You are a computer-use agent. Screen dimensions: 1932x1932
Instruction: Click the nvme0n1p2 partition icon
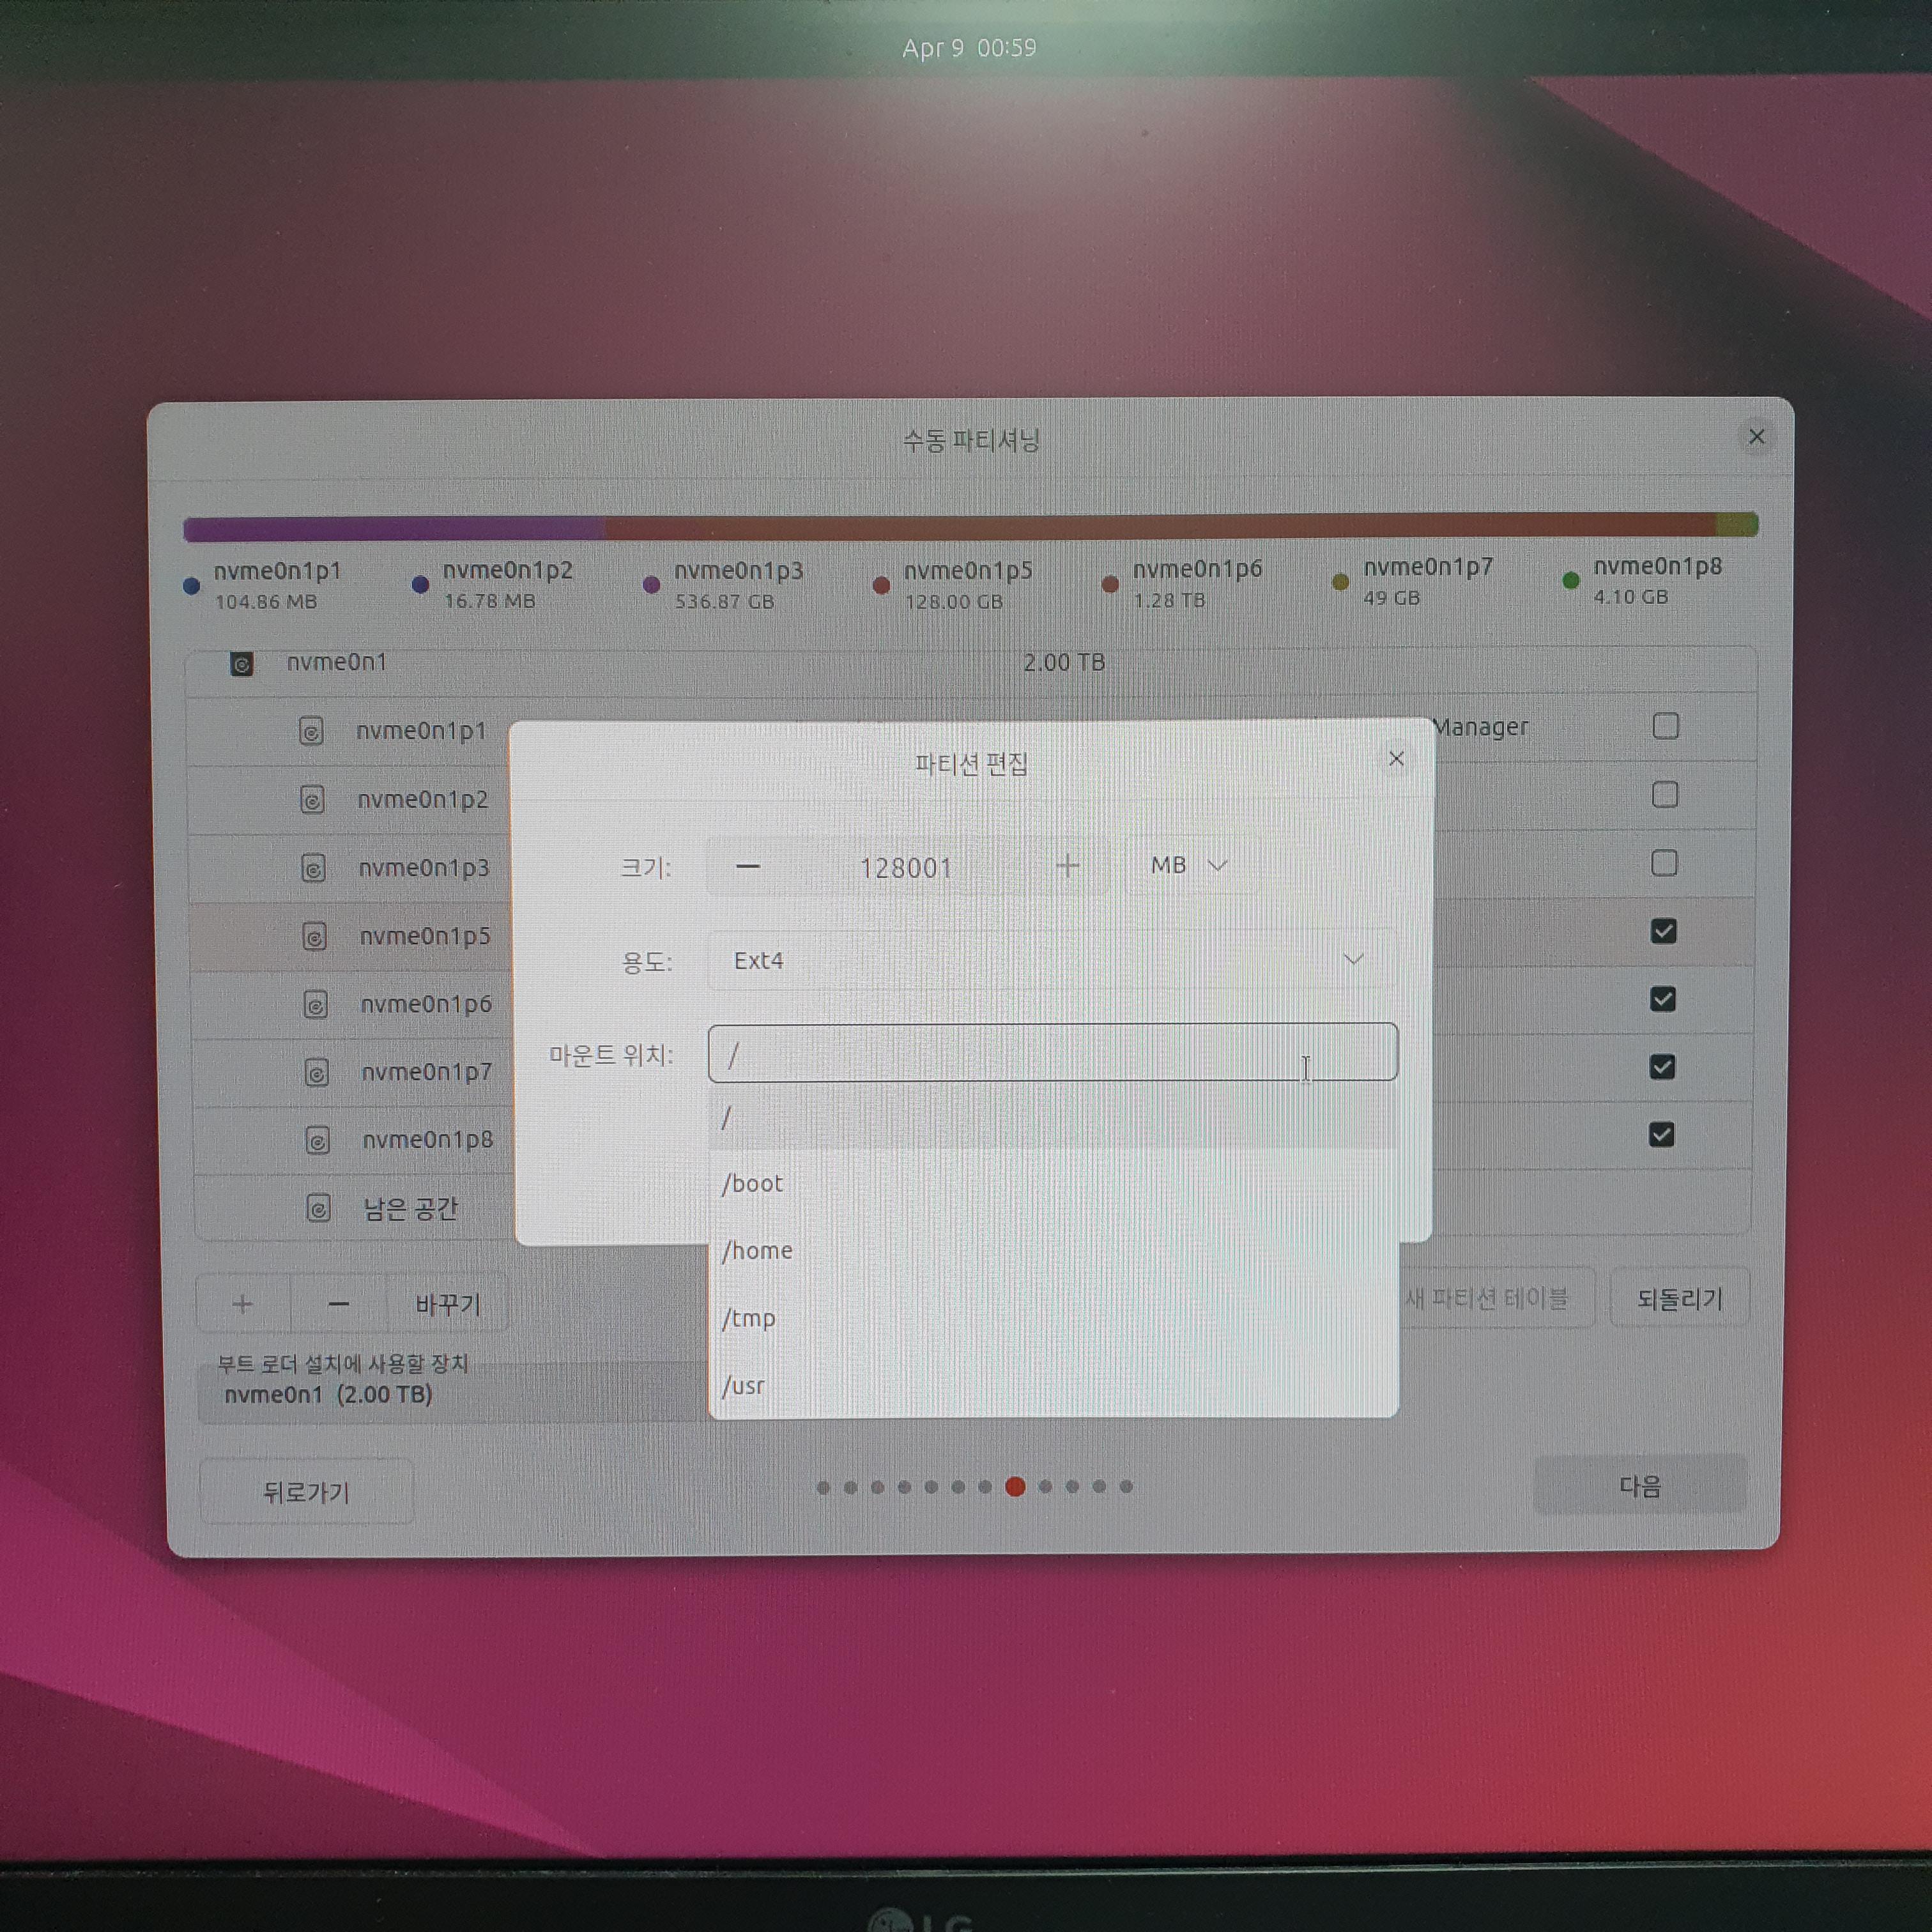pyautogui.click(x=312, y=800)
